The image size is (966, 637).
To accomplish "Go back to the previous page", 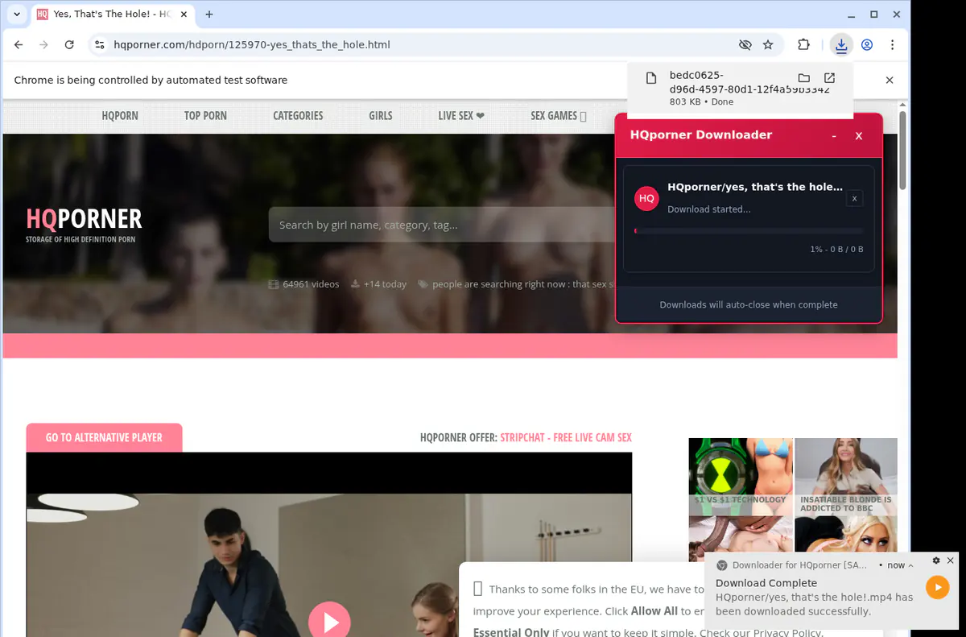I will tap(19, 45).
